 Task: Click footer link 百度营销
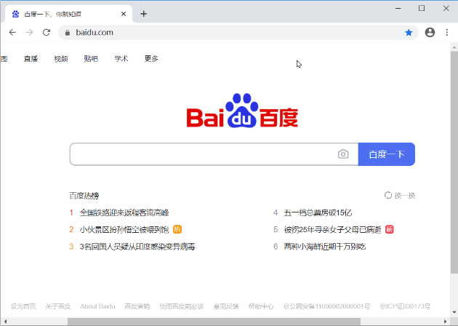[x=137, y=306]
